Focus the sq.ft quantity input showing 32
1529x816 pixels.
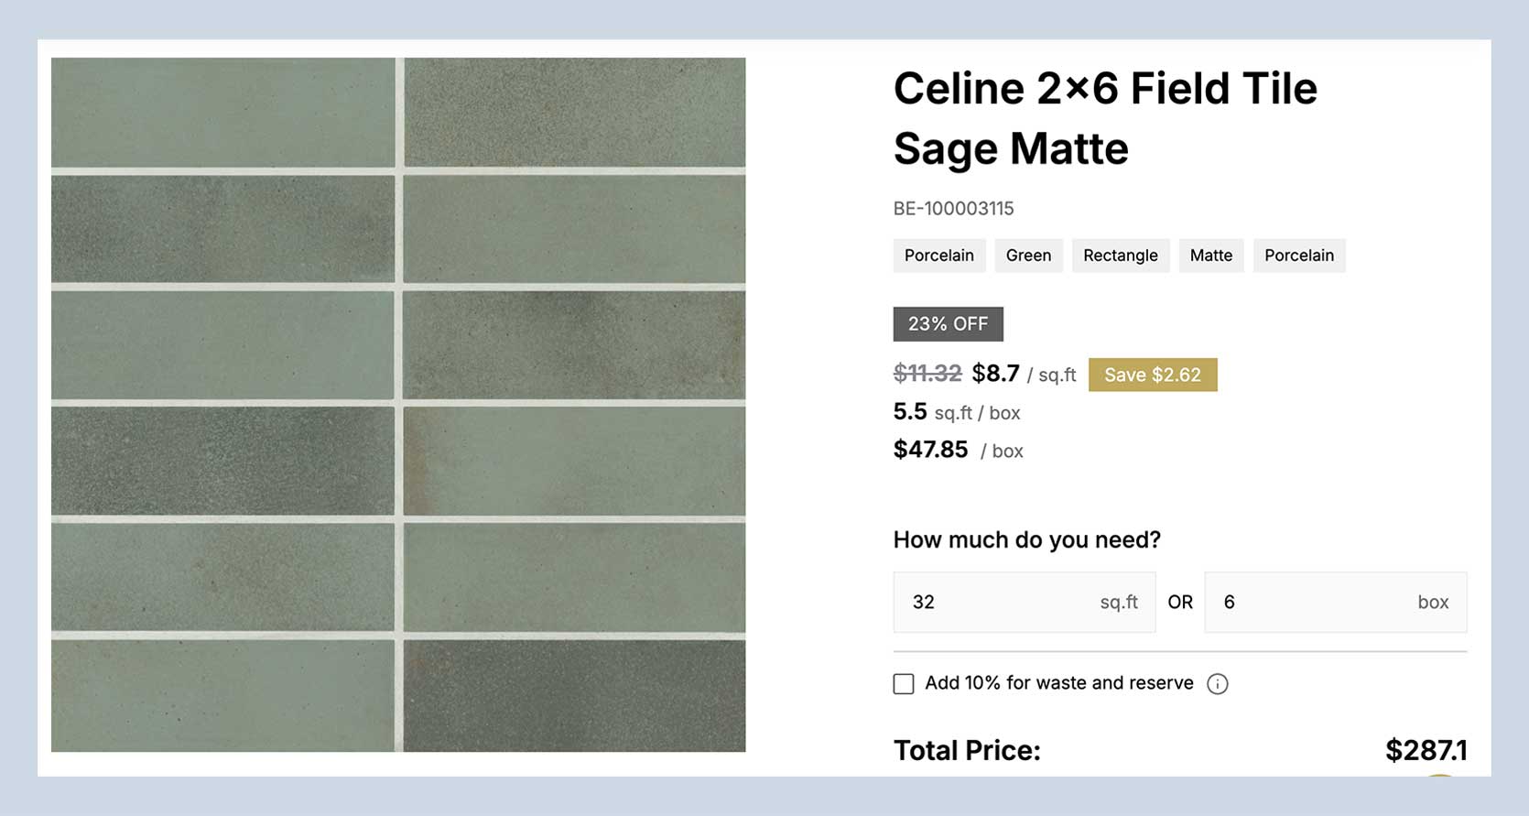(x=998, y=603)
